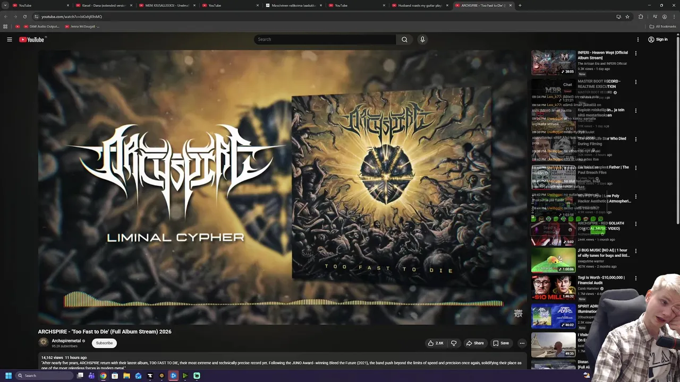Open the bookmarks bar apps grid icon
Screen dimensions: 680x382
pyautogui.click(x=5, y=26)
